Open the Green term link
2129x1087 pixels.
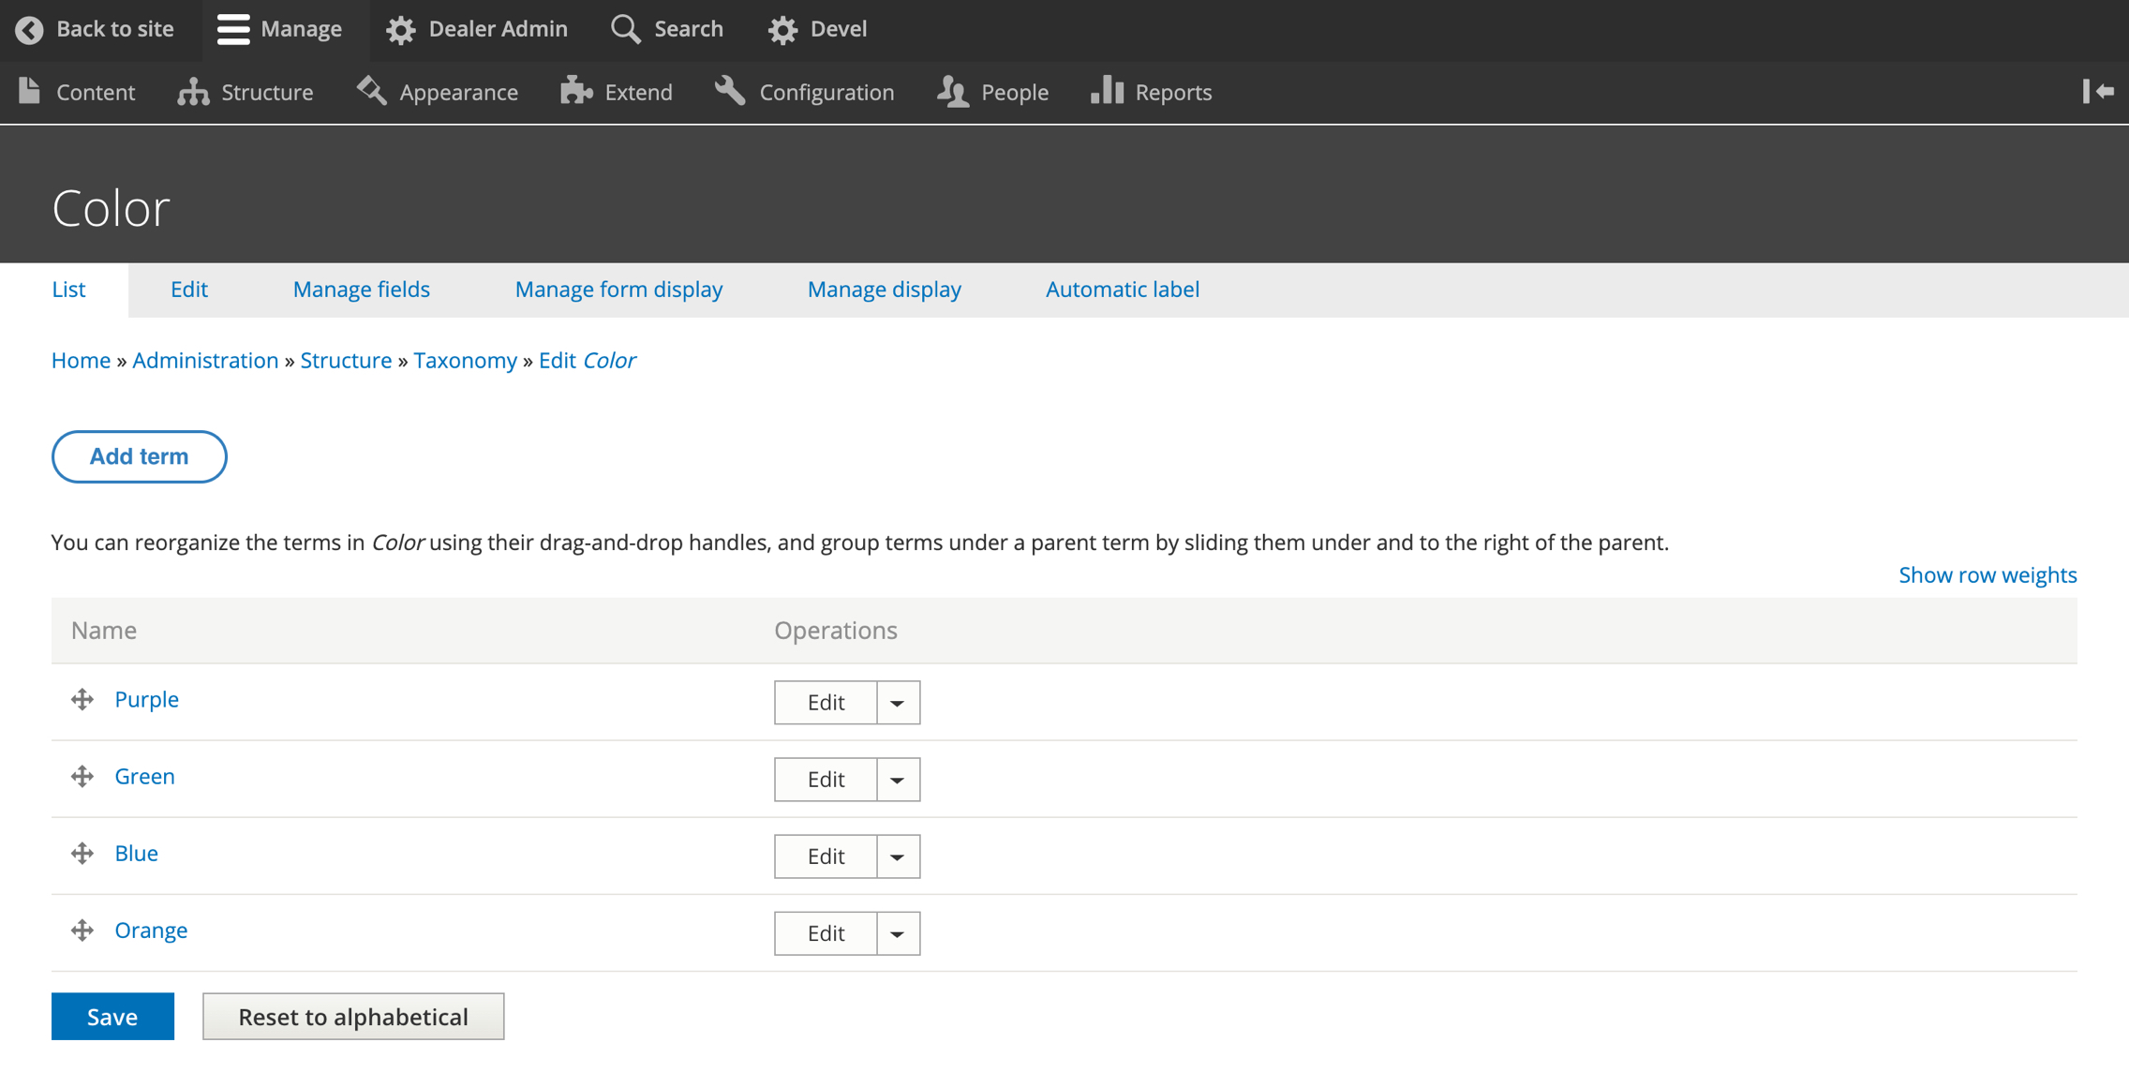click(144, 776)
